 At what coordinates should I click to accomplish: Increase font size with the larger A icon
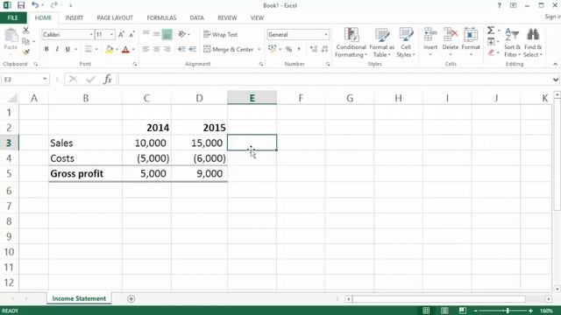pyautogui.click(x=121, y=35)
